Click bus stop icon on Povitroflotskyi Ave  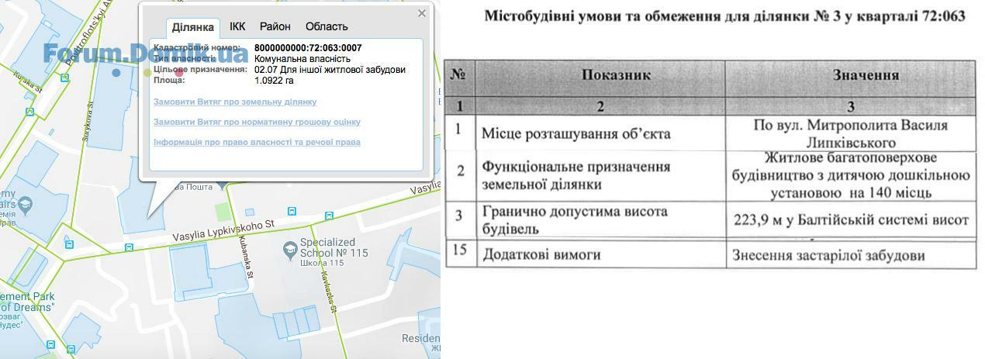click(65, 77)
